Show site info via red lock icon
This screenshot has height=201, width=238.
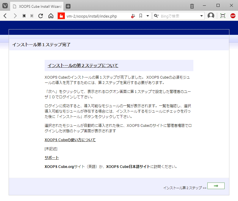point(61,16)
